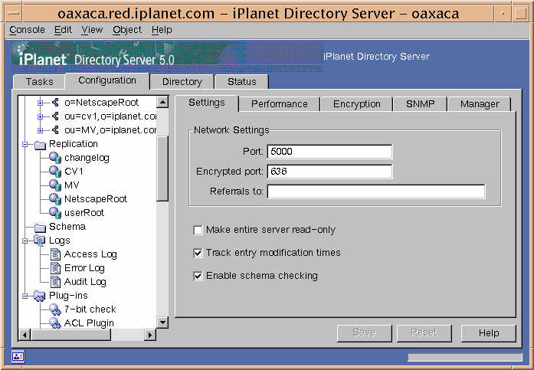Click the Audit Log document icon
This screenshot has width=534, height=370.
tap(55, 281)
